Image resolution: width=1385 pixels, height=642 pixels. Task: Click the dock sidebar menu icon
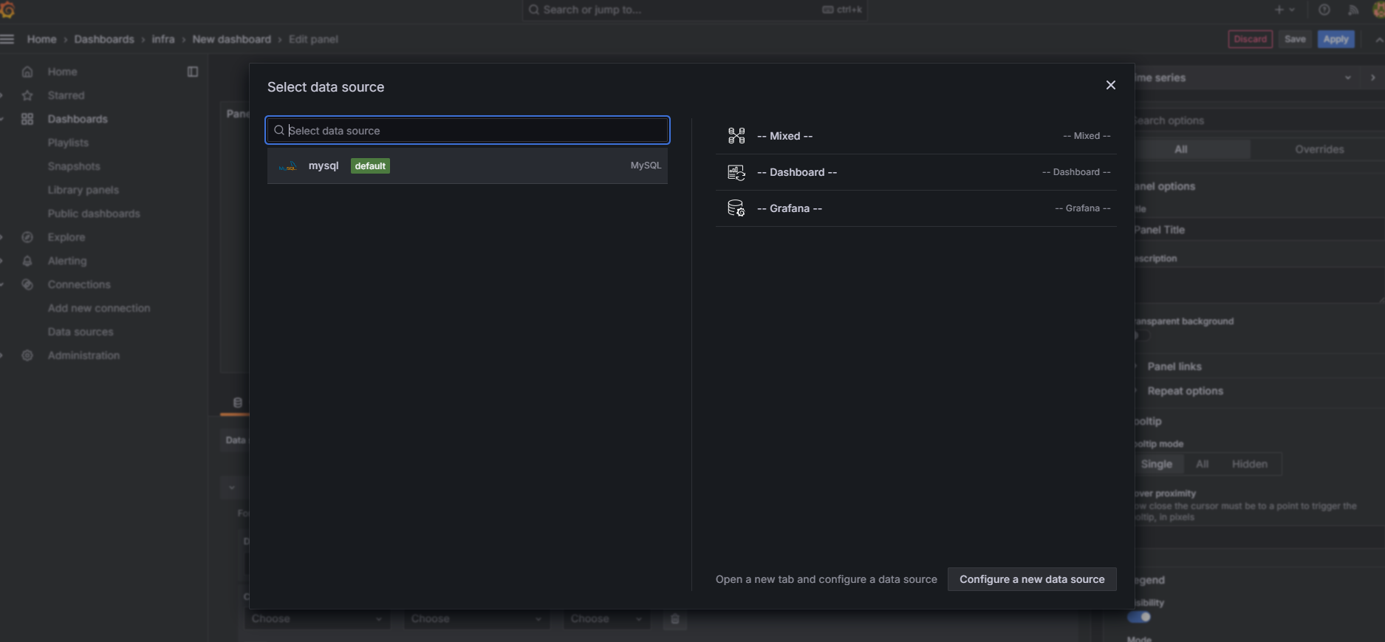pyautogui.click(x=193, y=72)
